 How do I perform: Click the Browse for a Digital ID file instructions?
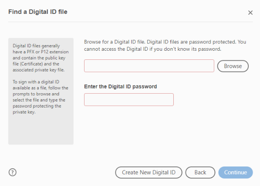coord(165,45)
